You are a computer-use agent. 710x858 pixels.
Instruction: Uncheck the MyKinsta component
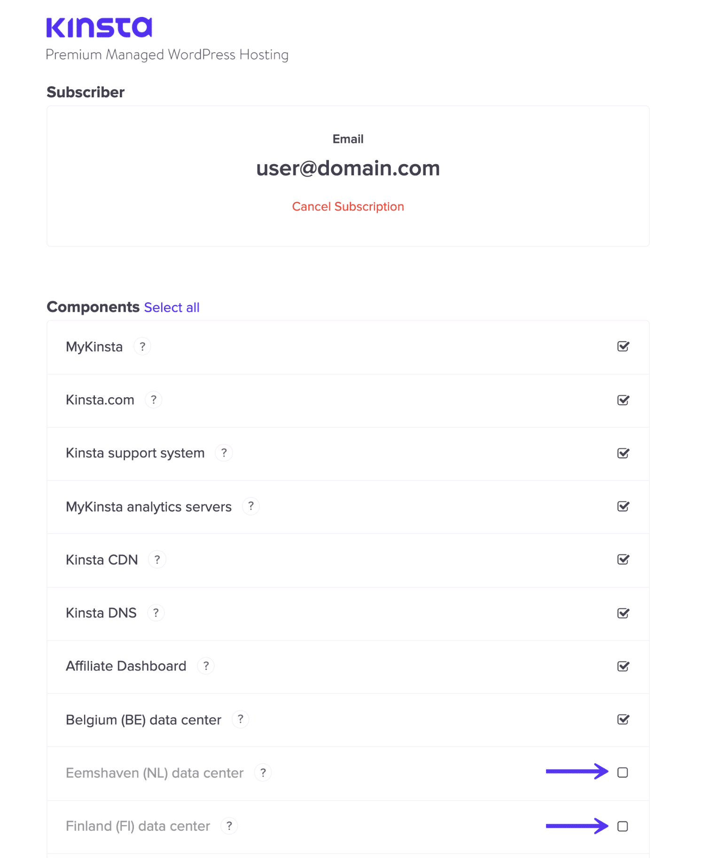[623, 346]
